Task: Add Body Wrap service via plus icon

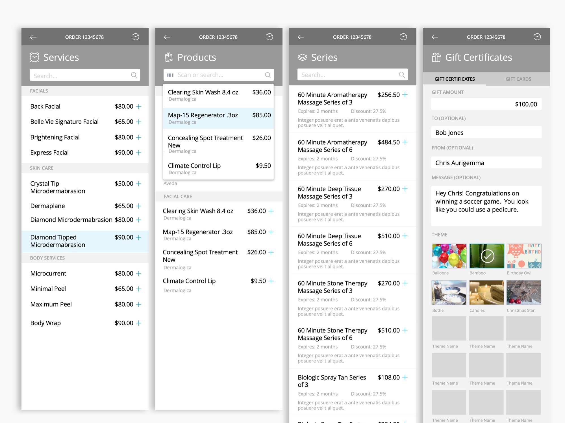Action: coord(139,323)
